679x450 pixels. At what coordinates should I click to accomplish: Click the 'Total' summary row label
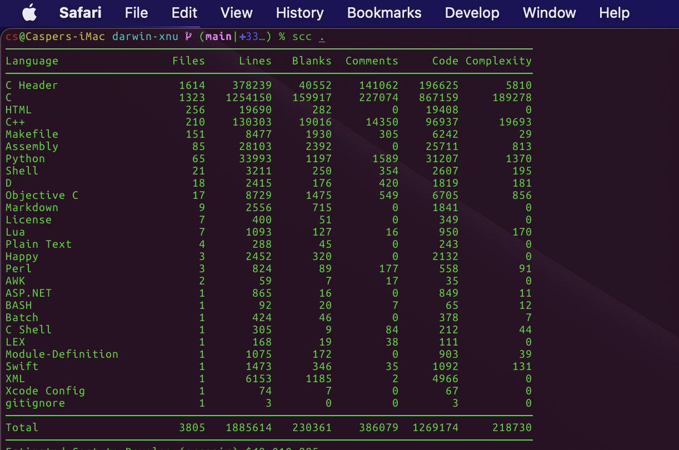(x=22, y=428)
